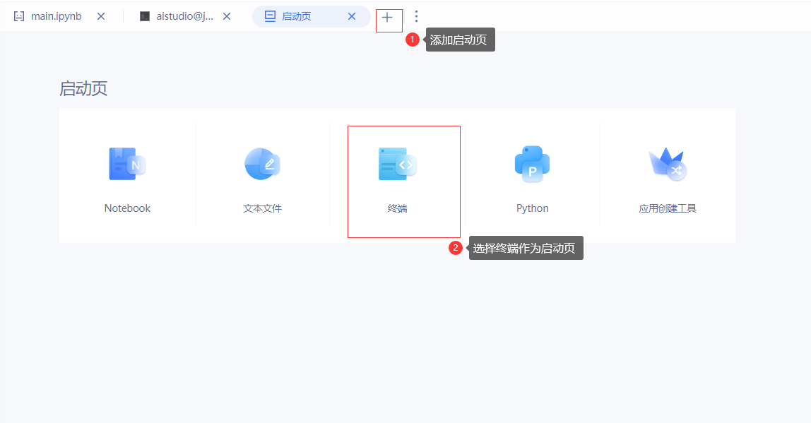
Task: Close the 启动页 tab
Action: (352, 16)
